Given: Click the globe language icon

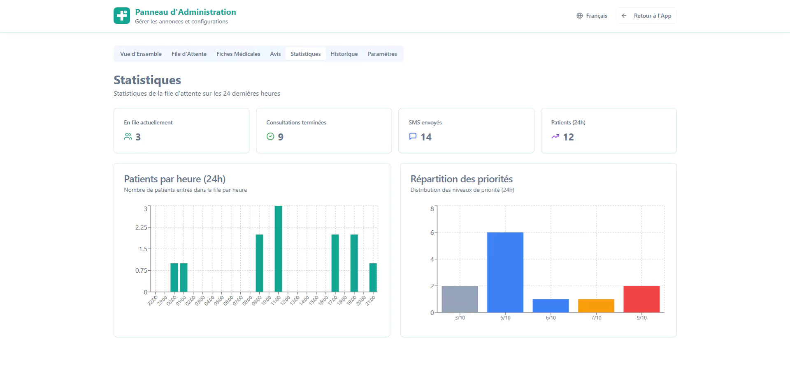Looking at the screenshot, I should [579, 16].
